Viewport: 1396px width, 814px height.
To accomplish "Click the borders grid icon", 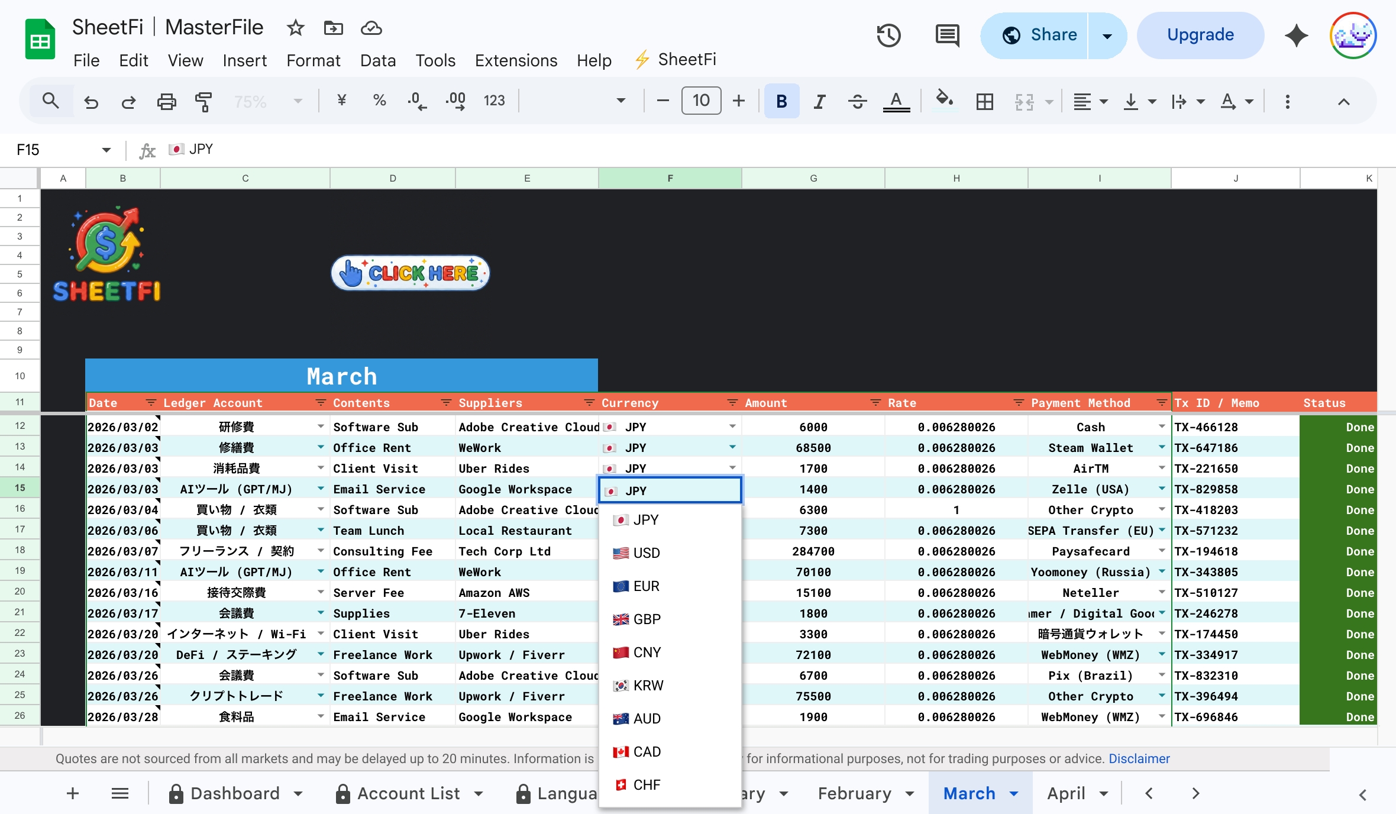I will [x=984, y=101].
